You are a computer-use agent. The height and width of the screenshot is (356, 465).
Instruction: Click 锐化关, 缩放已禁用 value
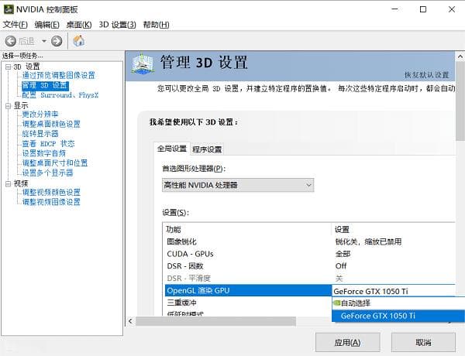(x=368, y=241)
